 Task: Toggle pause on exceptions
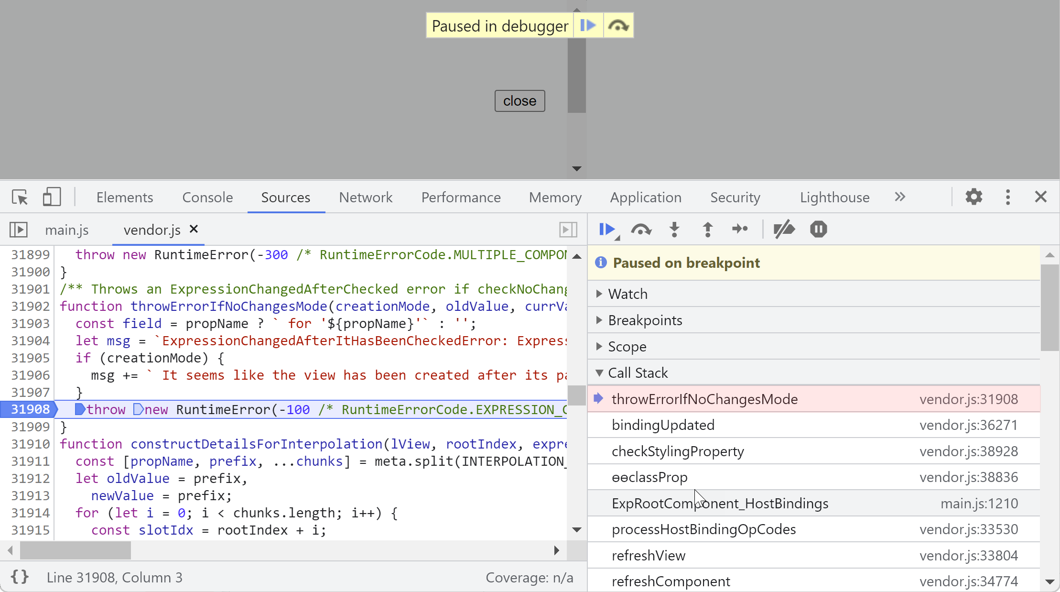[818, 229]
